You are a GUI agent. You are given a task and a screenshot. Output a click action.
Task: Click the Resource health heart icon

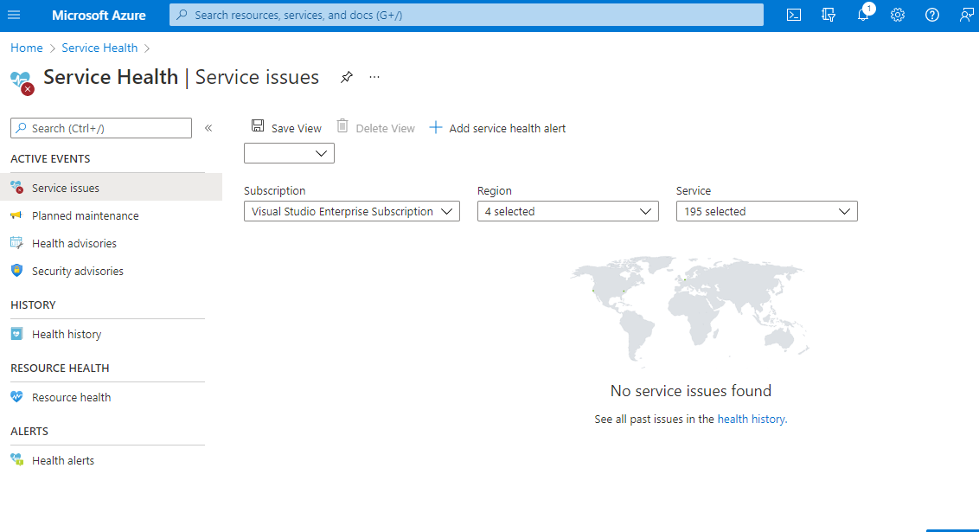coord(16,397)
